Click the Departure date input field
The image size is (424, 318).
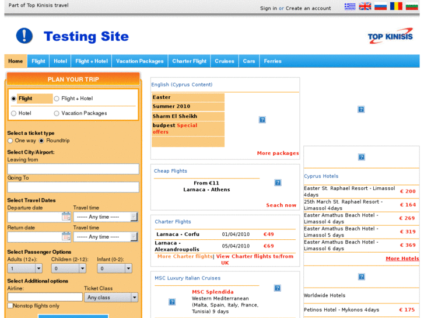39,217
